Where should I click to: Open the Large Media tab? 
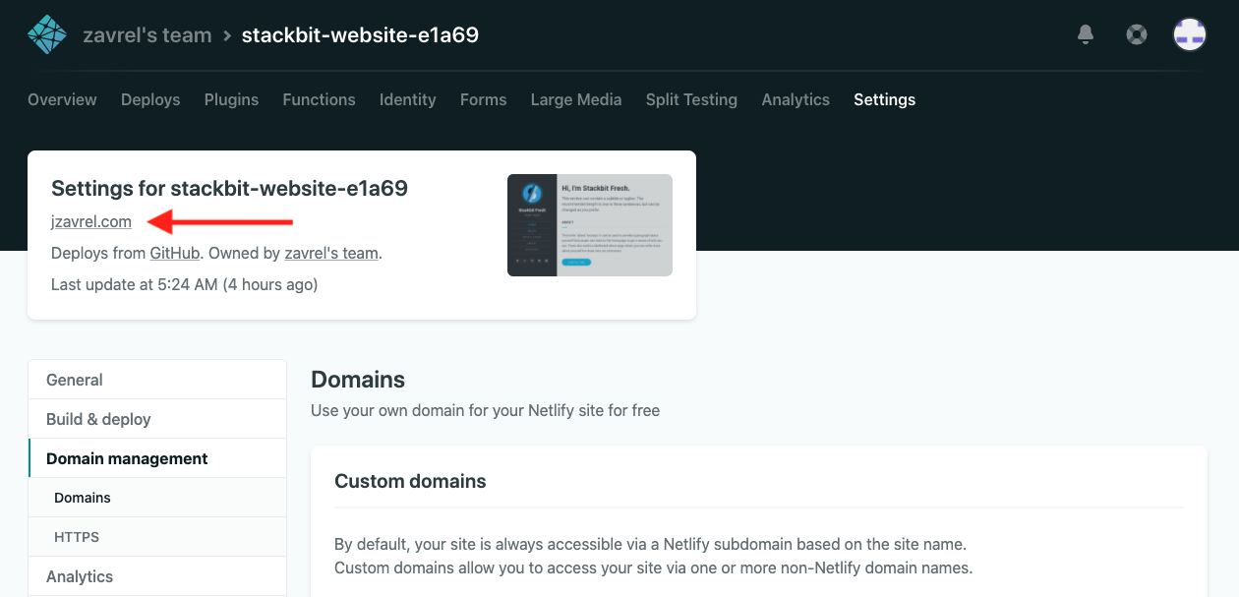pos(576,99)
